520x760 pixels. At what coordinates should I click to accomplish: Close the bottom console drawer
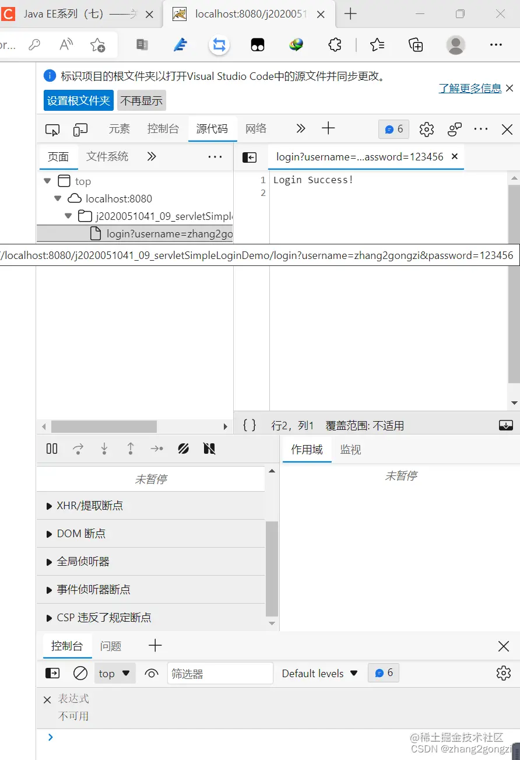[x=504, y=646]
